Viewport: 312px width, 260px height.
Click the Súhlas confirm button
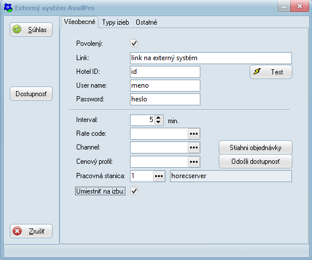point(31,29)
